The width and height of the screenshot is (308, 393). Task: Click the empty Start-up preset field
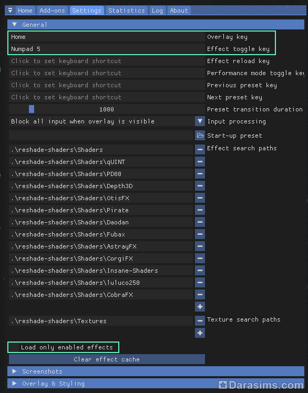(x=101, y=136)
